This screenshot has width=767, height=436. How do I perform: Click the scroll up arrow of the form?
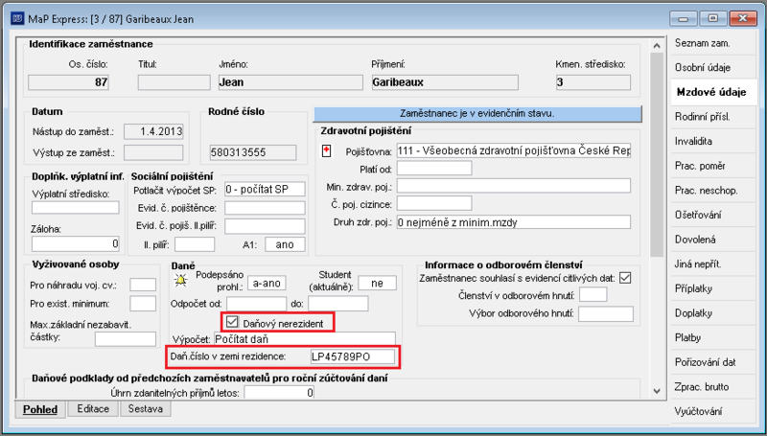(x=657, y=45)
